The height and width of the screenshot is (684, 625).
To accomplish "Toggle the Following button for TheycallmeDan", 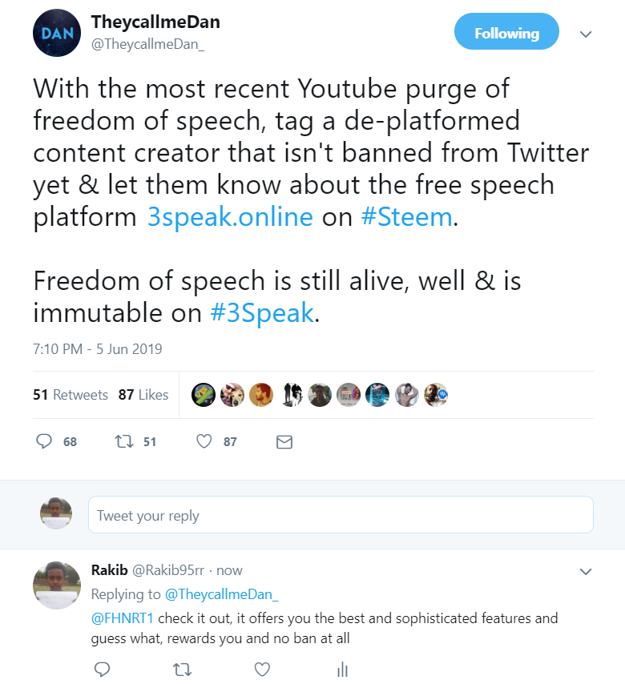I will coord(506,33).
